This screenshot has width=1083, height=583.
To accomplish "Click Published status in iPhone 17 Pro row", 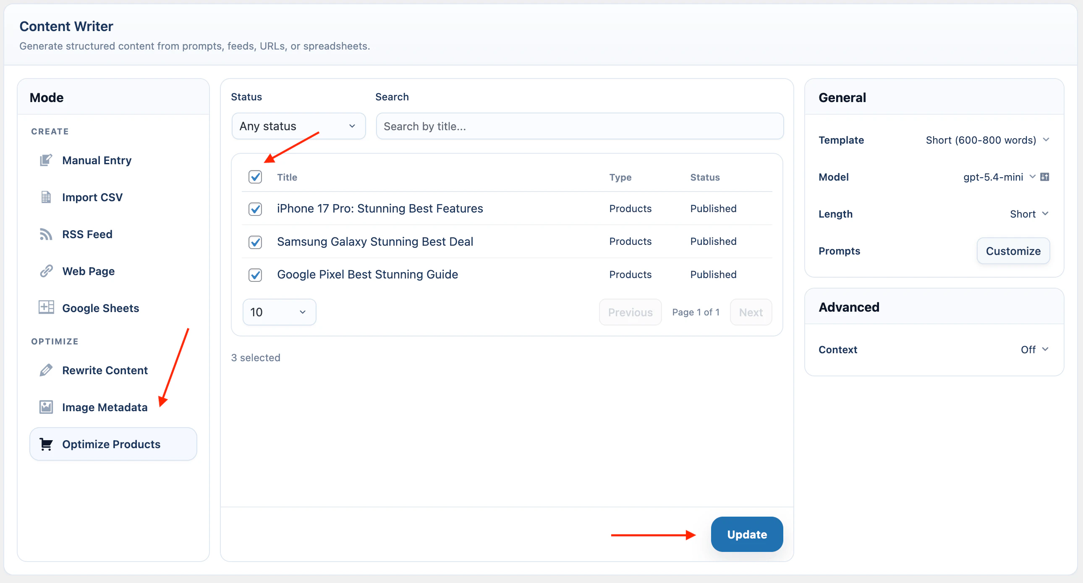I will point(713,209).
